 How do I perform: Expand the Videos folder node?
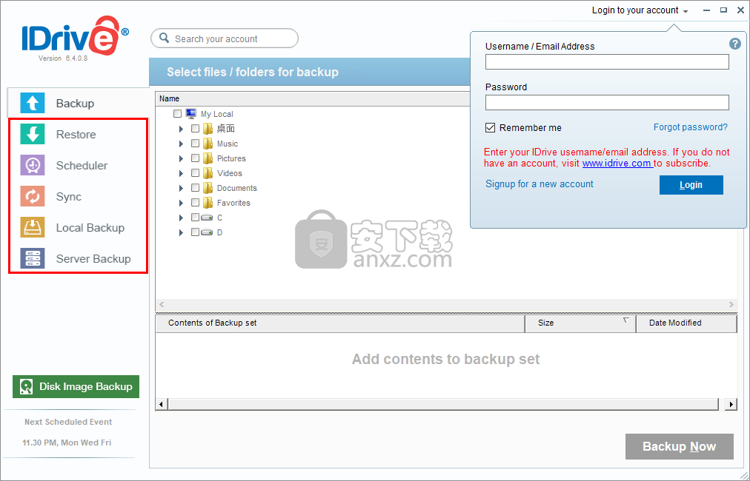182,173
